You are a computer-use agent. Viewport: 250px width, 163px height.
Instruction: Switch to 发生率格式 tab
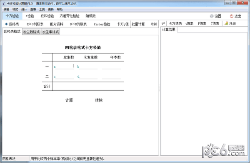pyautogui.click(x=50, y=32)
